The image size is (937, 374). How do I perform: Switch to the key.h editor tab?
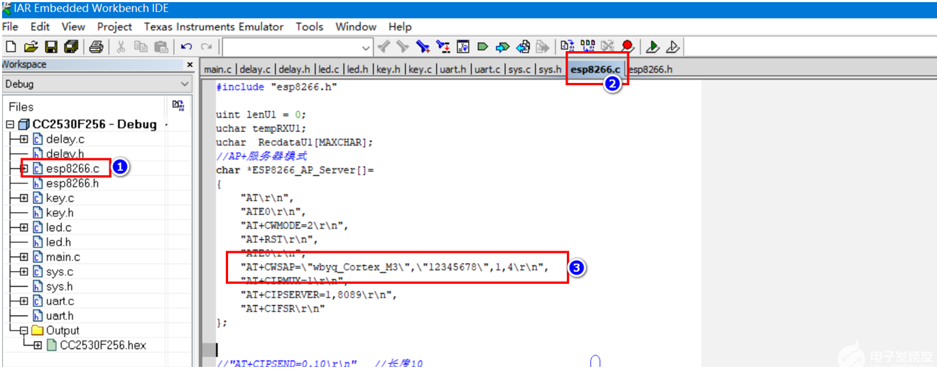pos(389,70)
